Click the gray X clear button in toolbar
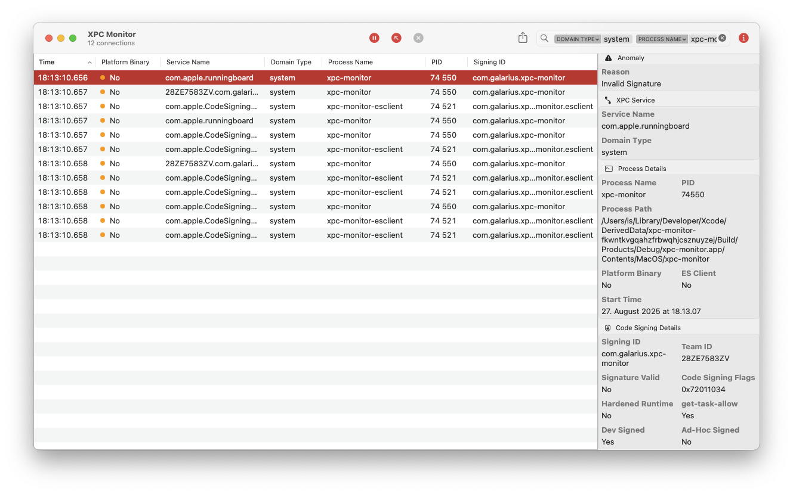The width and height of the screenshot is (793, 494). tap(418, 38)
